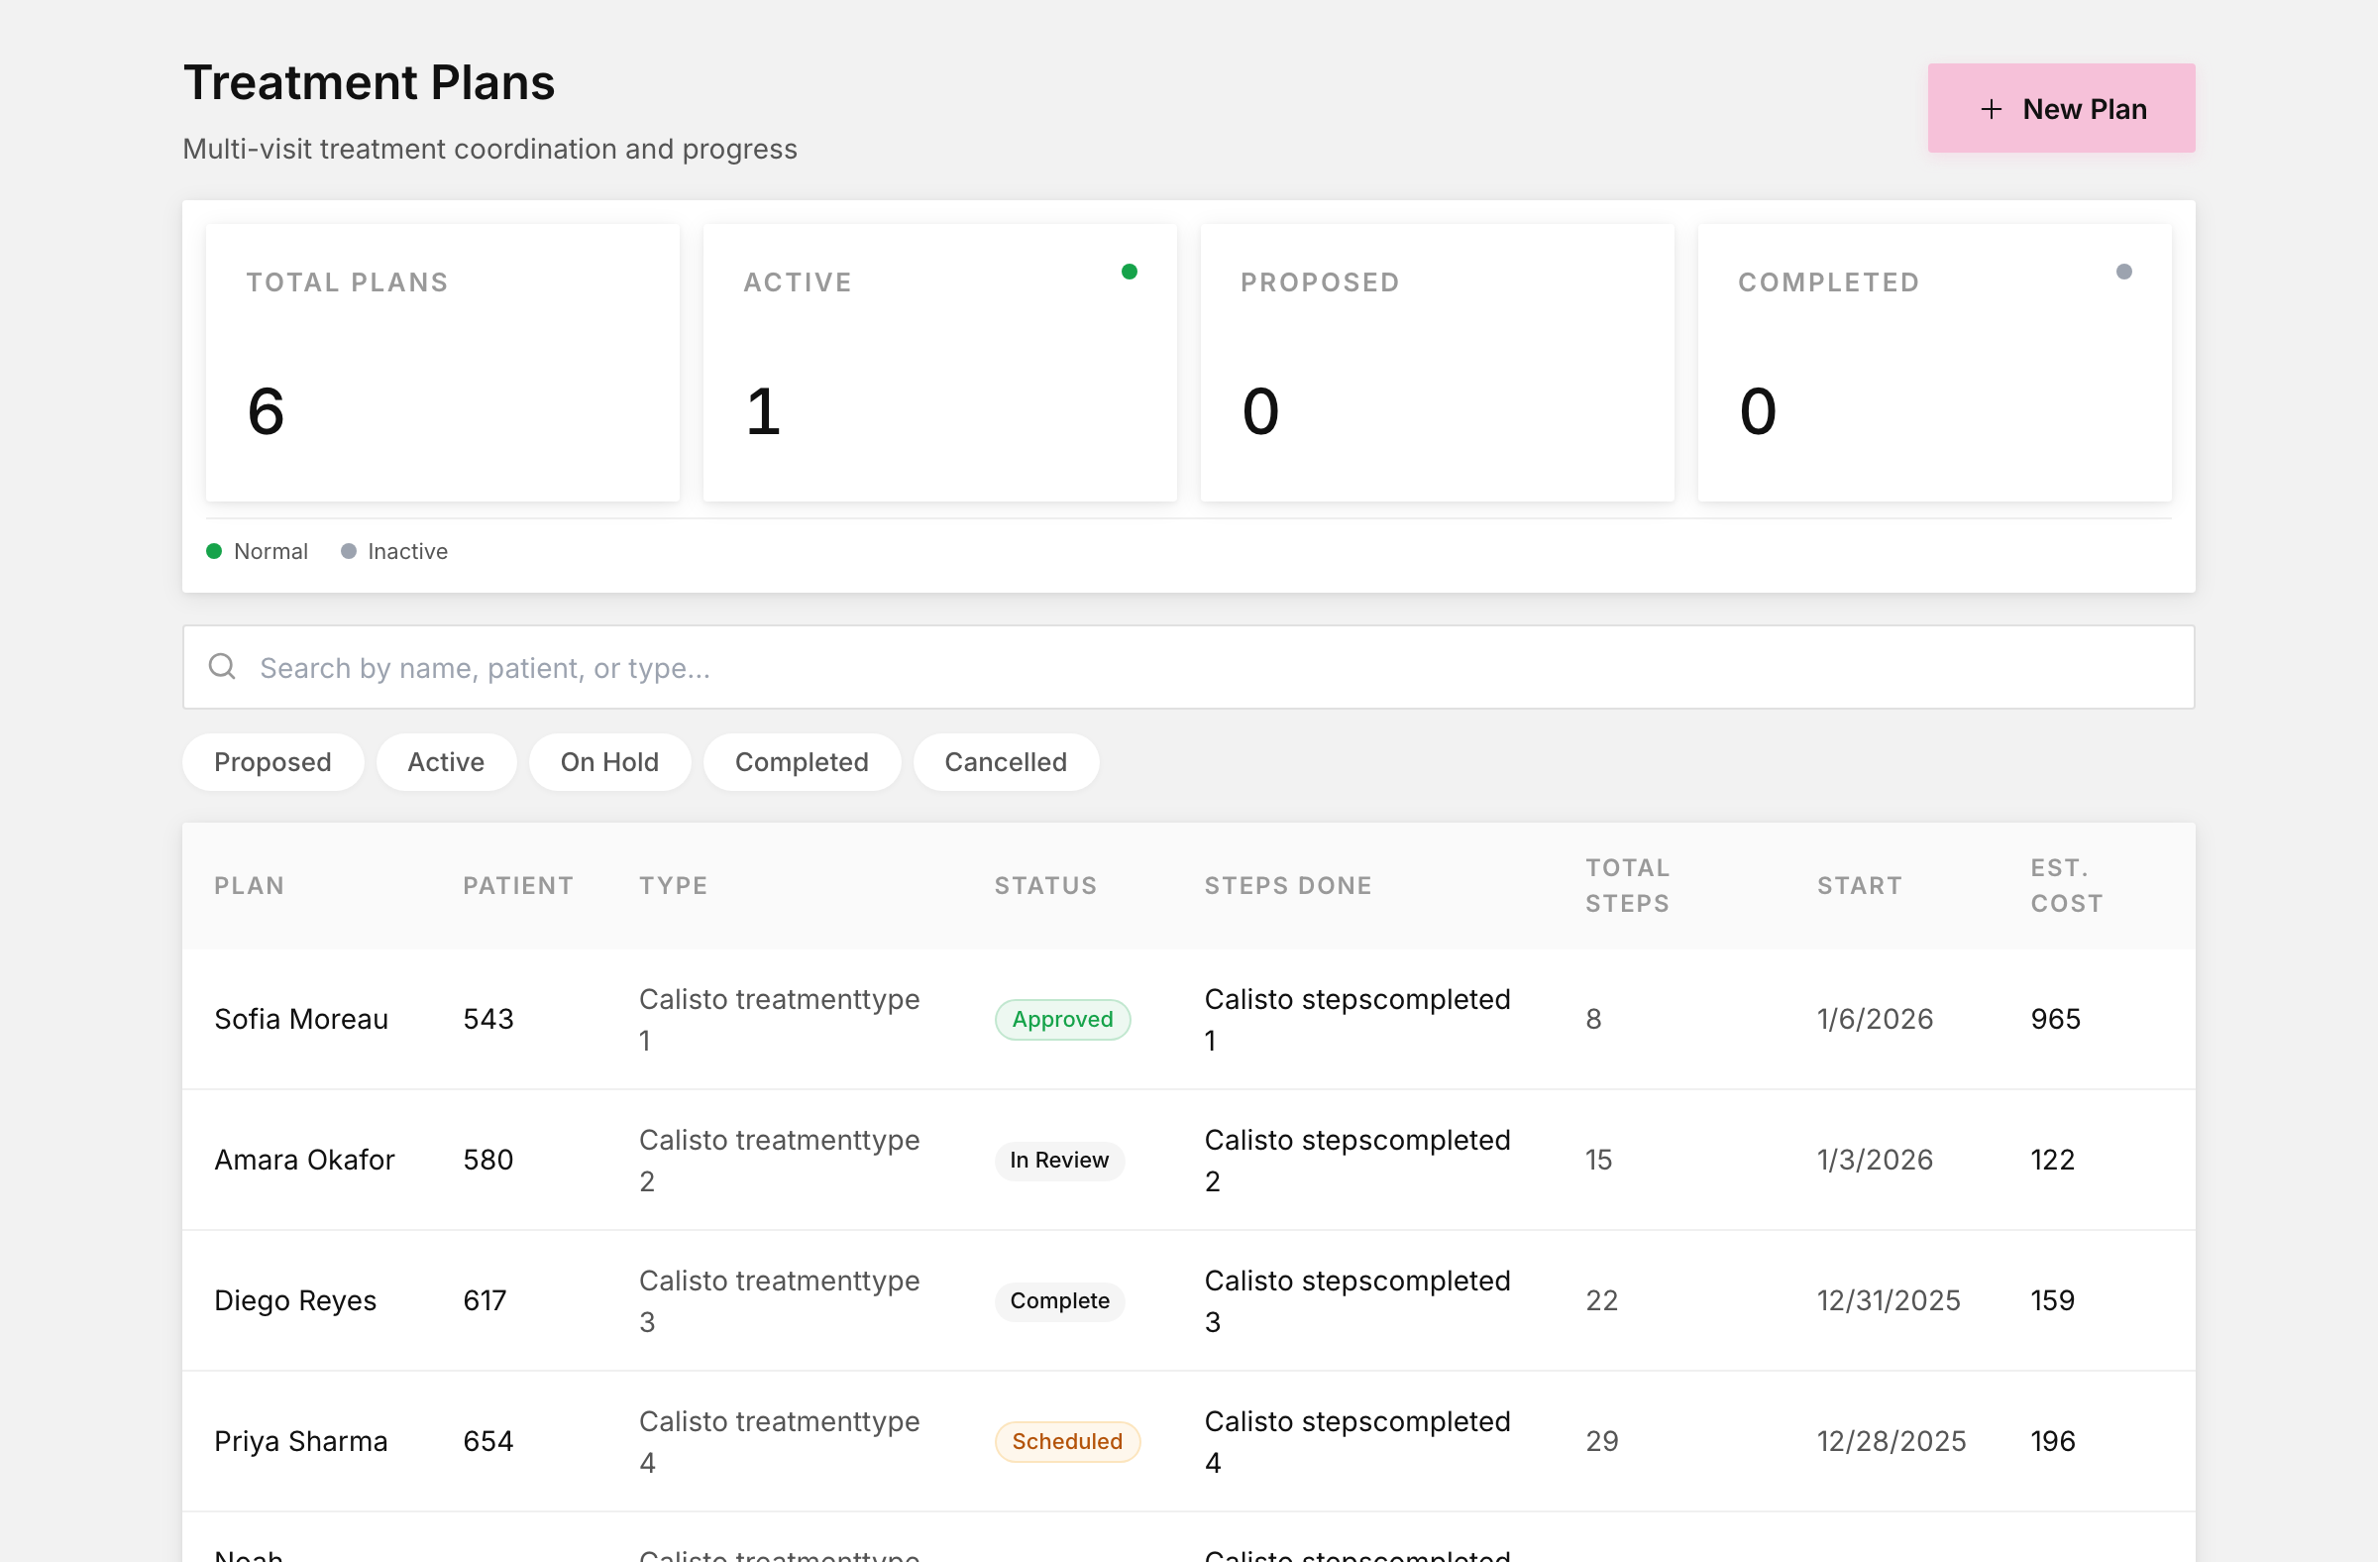This screenshot has height=1562, width=2378.
Task: Click the Complete status badge
Action: click(1059, 1301)
